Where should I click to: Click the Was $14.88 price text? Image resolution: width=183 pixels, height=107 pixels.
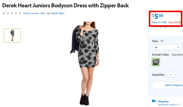click(x=159, y=22)
